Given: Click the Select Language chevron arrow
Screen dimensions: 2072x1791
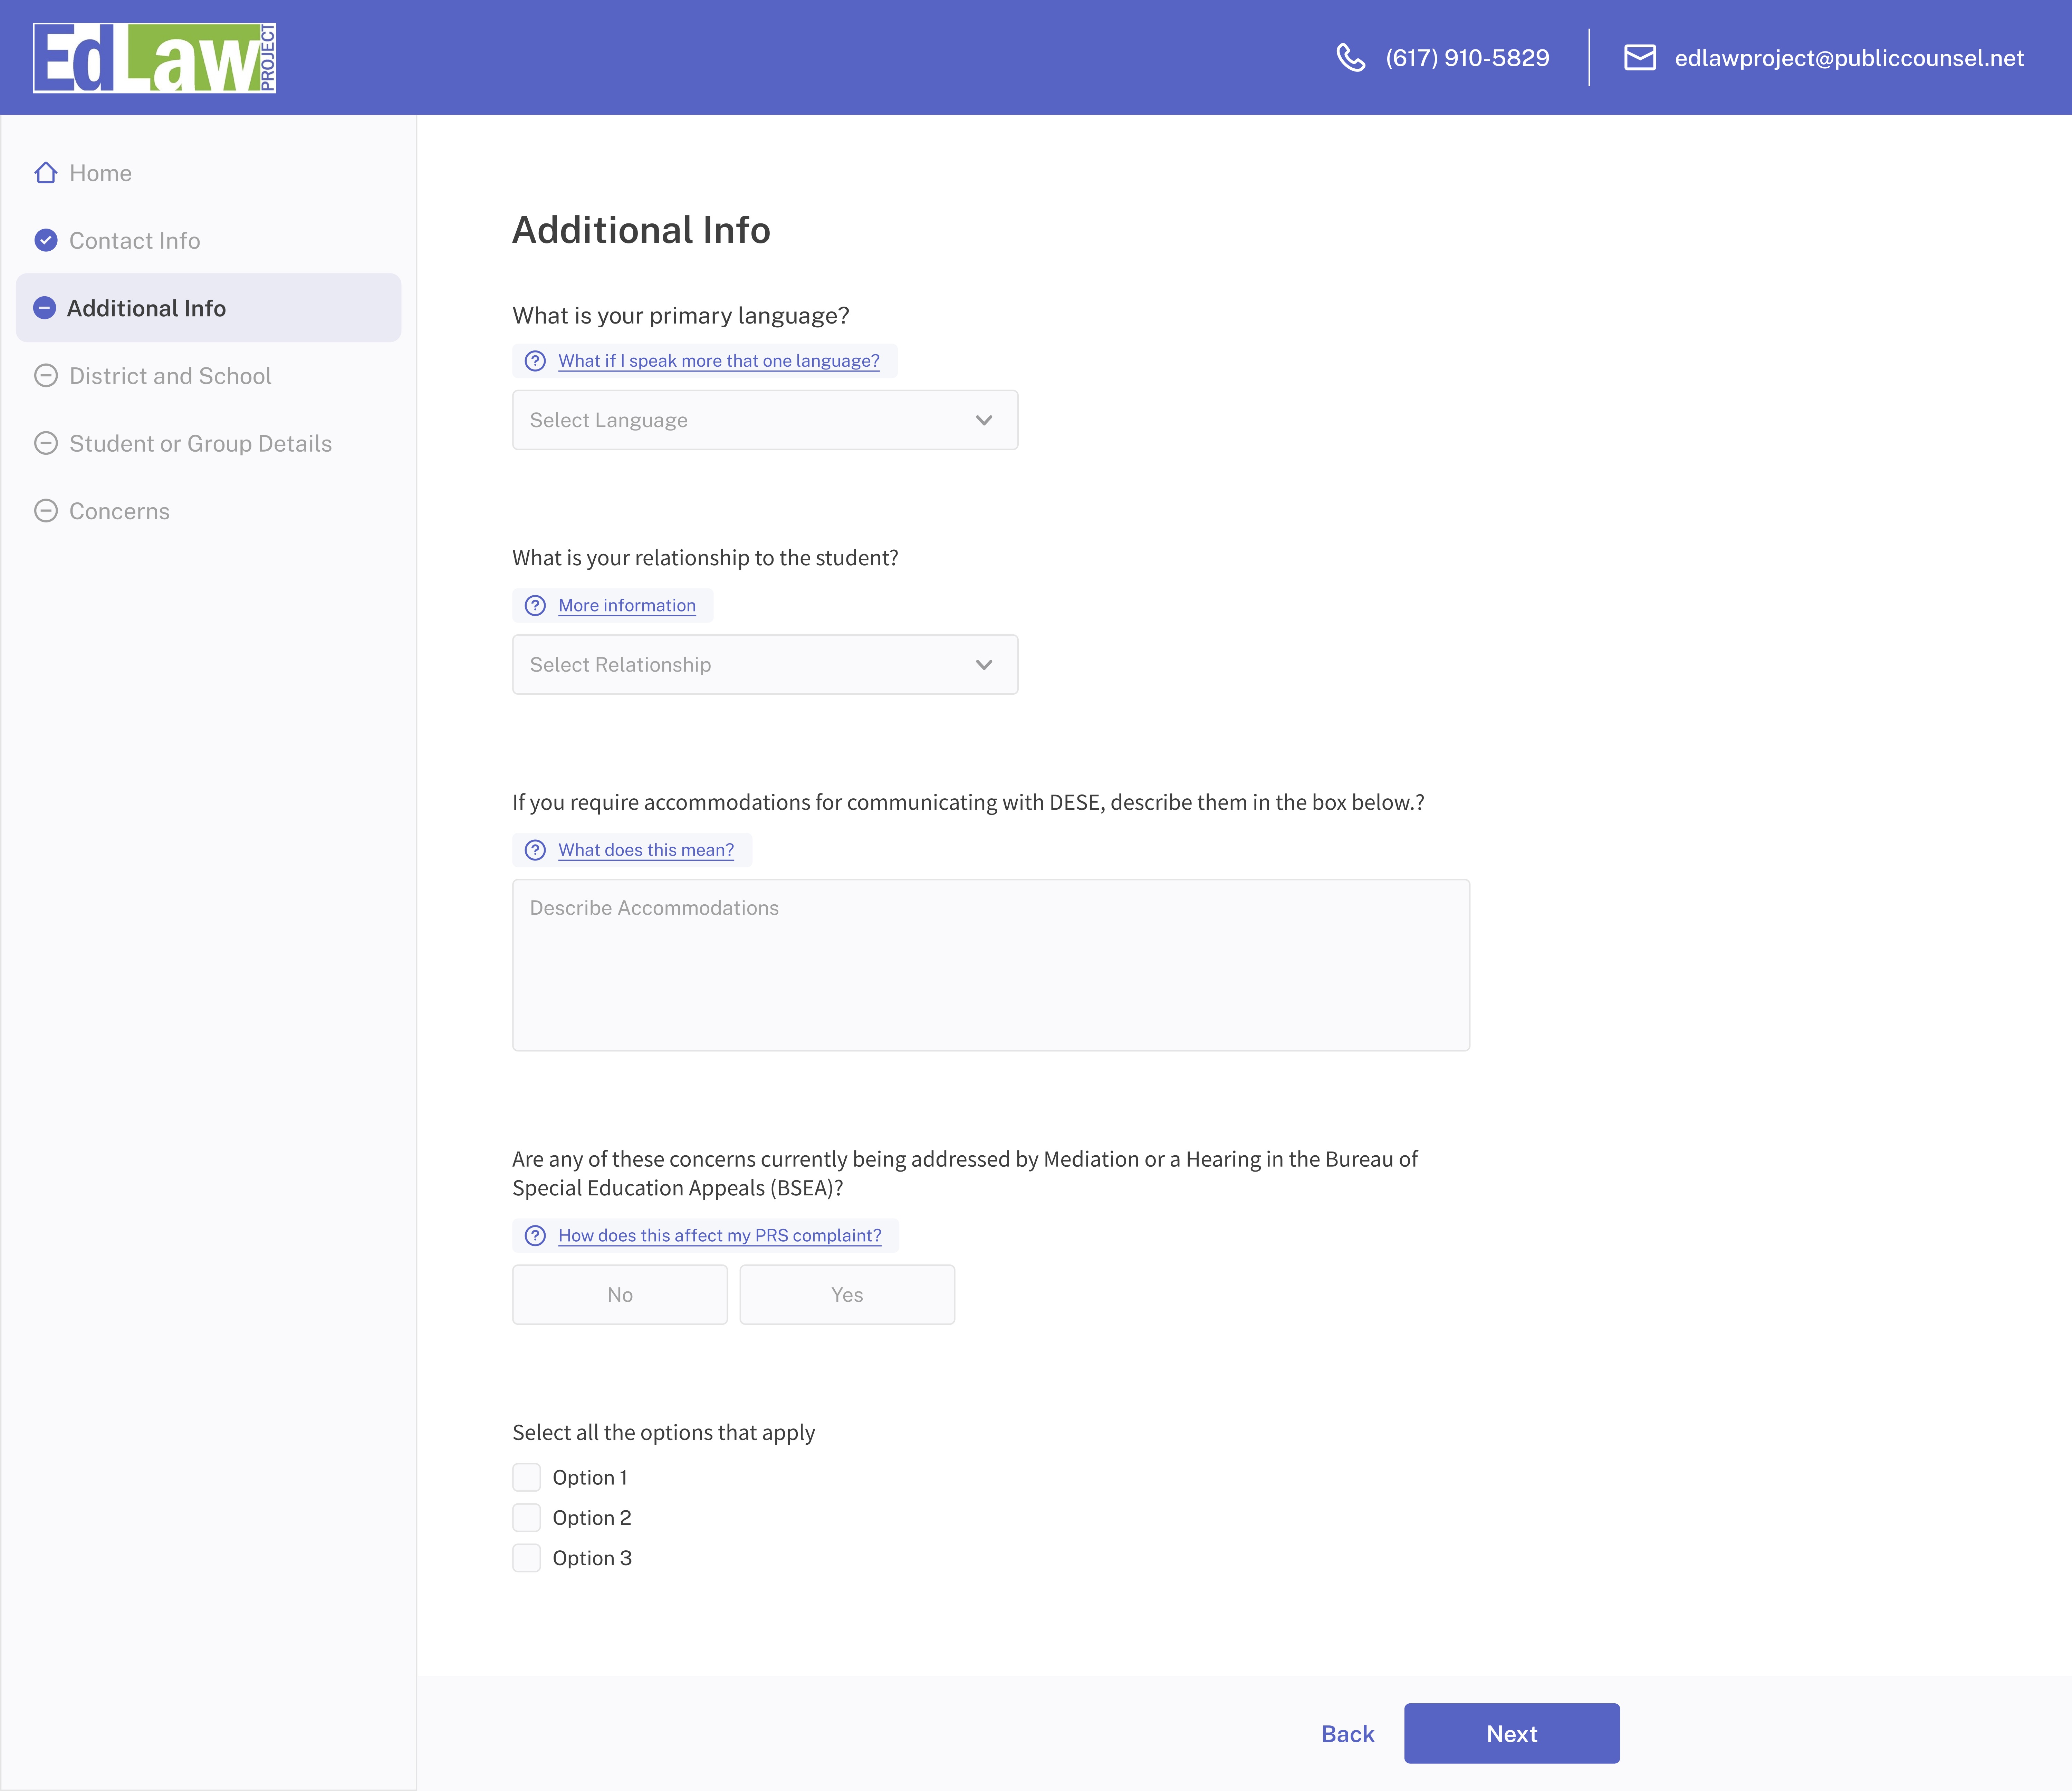Looking at the screenshot, I should [x=984, y=420].
